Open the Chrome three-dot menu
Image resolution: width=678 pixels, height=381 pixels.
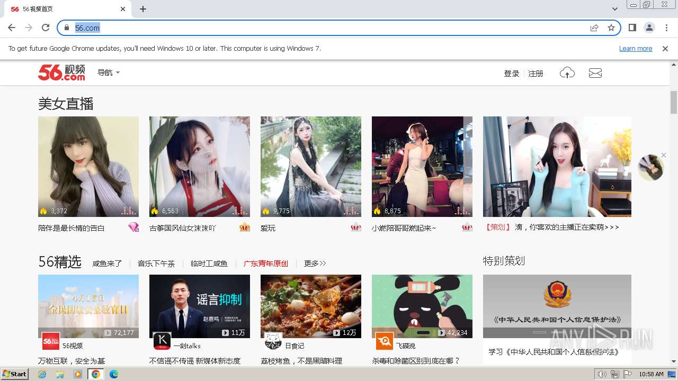pos(666,28)
